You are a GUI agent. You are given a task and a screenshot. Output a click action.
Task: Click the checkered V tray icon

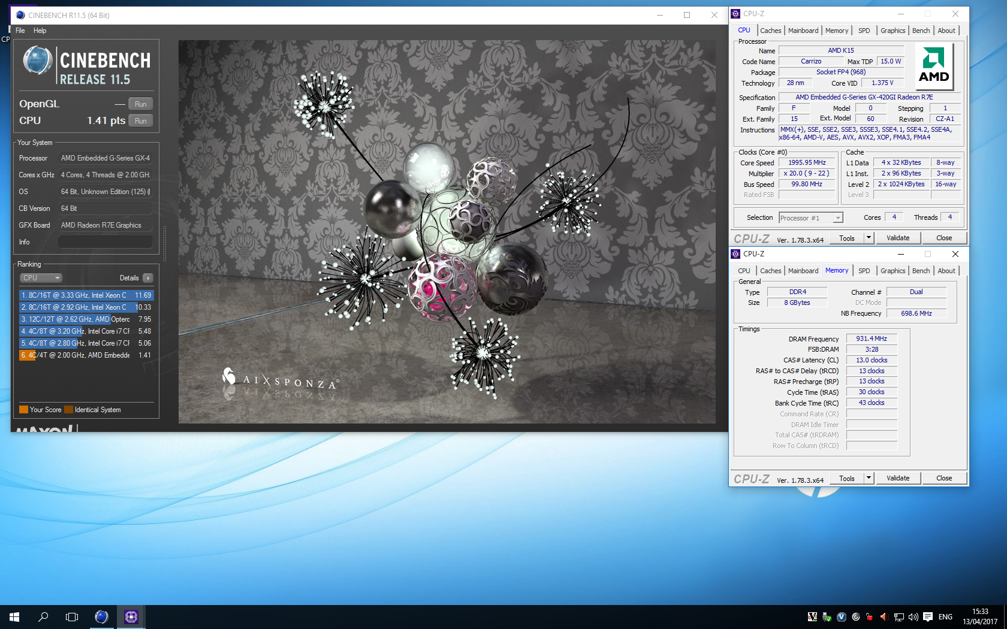[813, 617]
